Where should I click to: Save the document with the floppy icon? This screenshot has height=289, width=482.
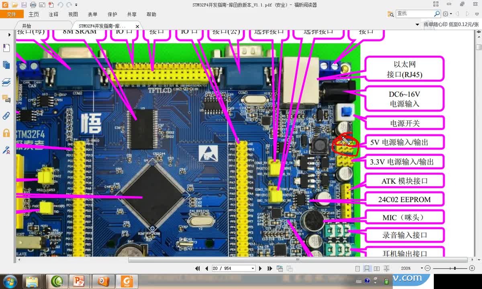click(x=24, y=5)
